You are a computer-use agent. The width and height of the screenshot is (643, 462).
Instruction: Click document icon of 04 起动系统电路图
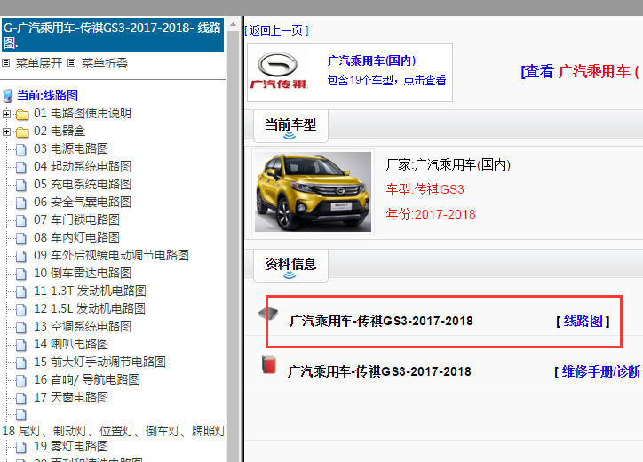[x=21, y=167]
